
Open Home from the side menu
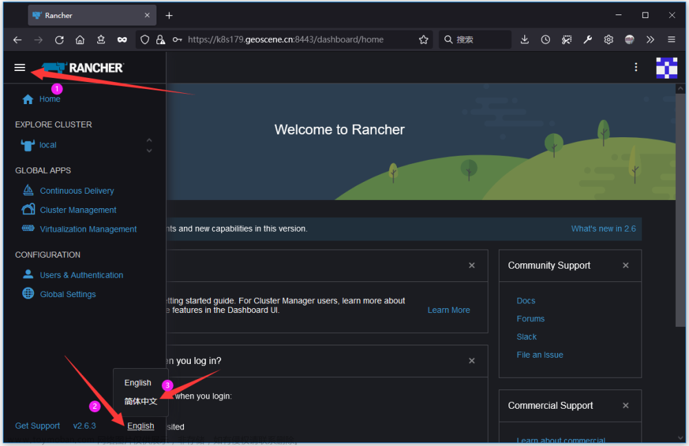[x=50, y=99]
